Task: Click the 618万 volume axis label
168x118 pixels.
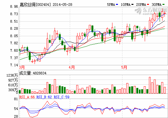Action: click(x=13, y=85)
